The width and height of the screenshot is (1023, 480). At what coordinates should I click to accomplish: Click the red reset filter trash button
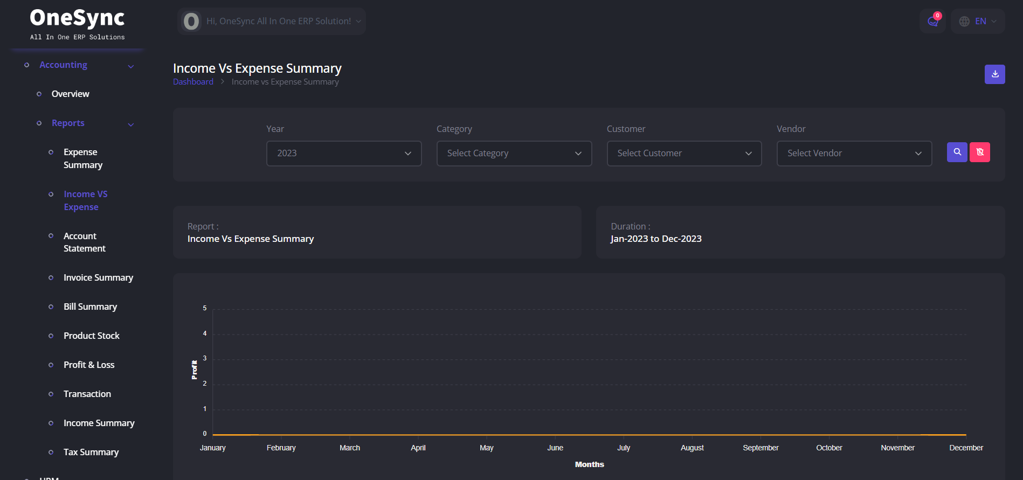click(979, 152)
